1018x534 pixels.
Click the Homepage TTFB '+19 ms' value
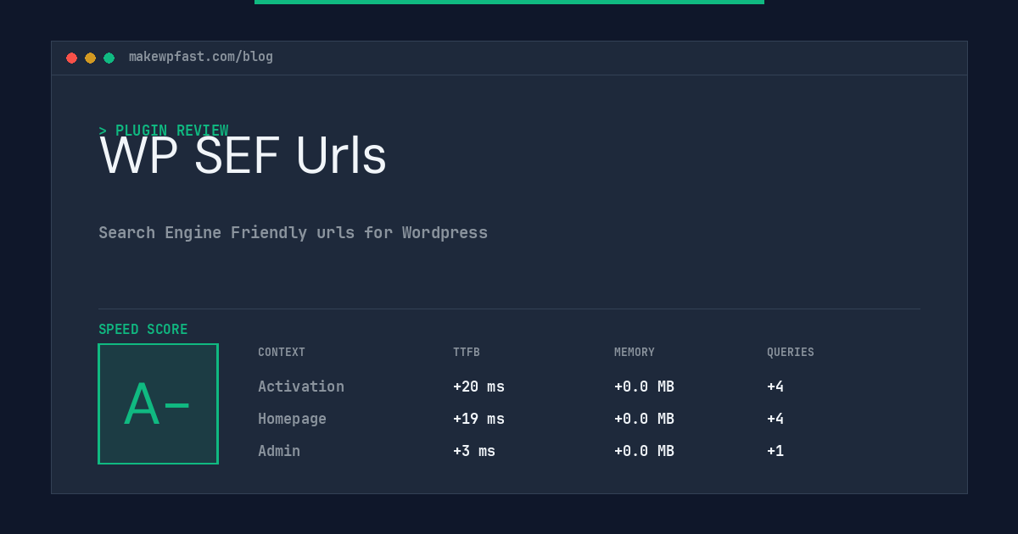[478, 419]
